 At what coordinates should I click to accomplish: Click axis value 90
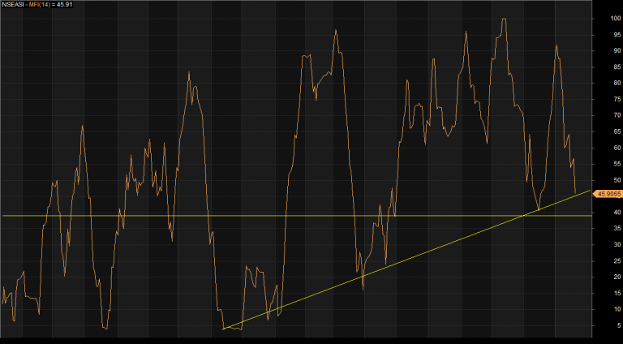pyautogui.click(x=617, y=51)
